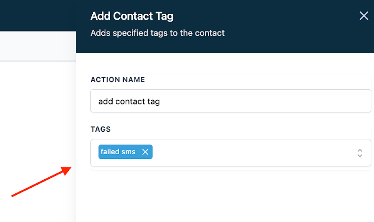Viewport: 374px width, 222px height.
Task: Click the TAGS field label
Action: (x=101, y=129)
